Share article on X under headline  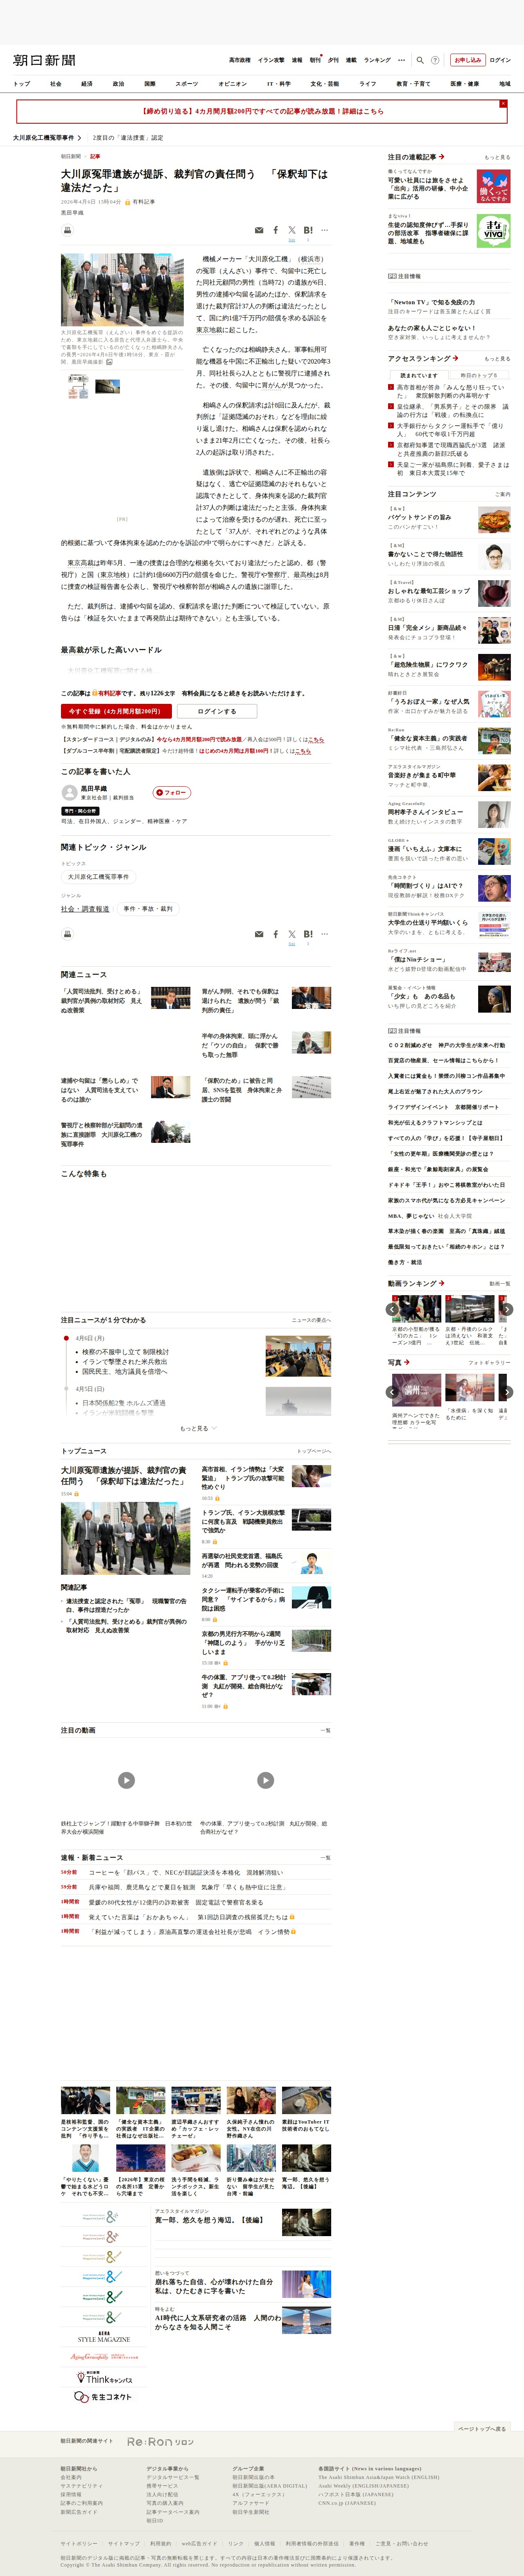click(292, 230)
